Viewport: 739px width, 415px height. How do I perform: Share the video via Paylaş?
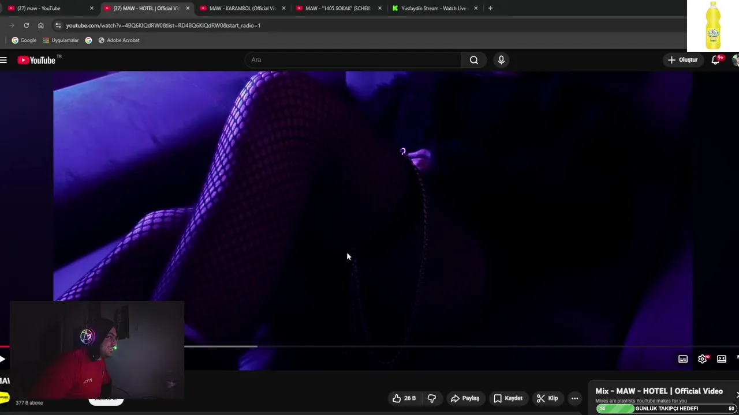pyautogui.click(x=465, y=398)
